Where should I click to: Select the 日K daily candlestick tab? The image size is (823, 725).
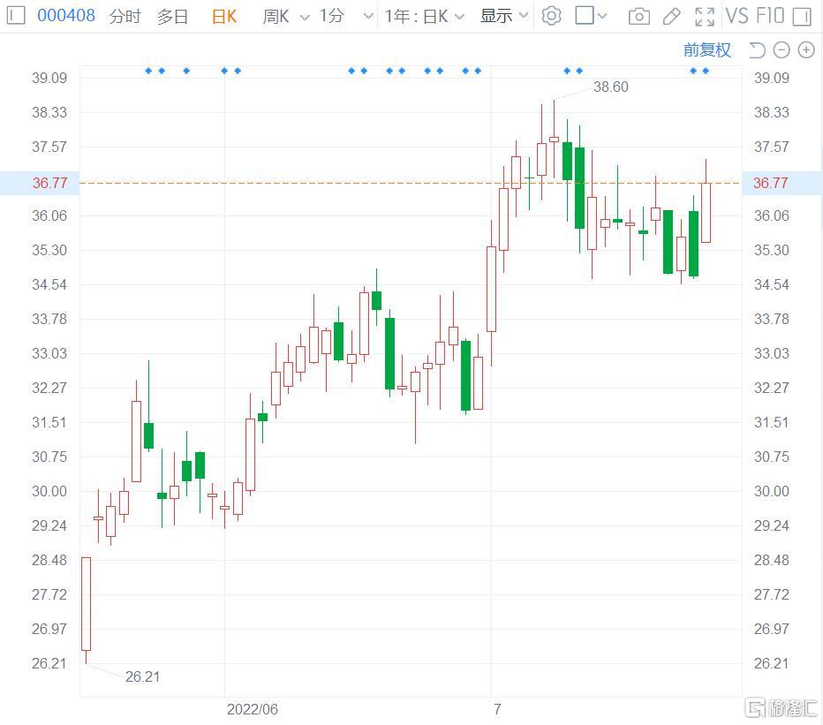[224, 16]
